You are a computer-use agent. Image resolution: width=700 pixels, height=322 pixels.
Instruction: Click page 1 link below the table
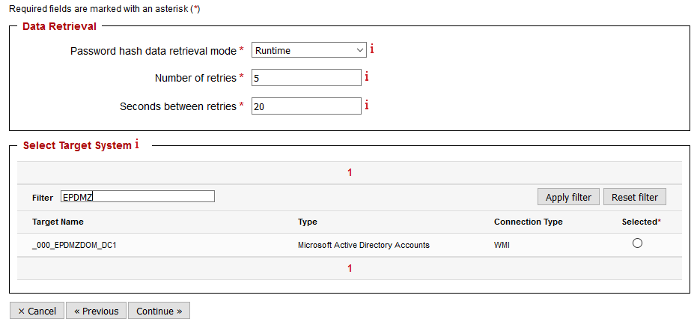pos(350,268)
